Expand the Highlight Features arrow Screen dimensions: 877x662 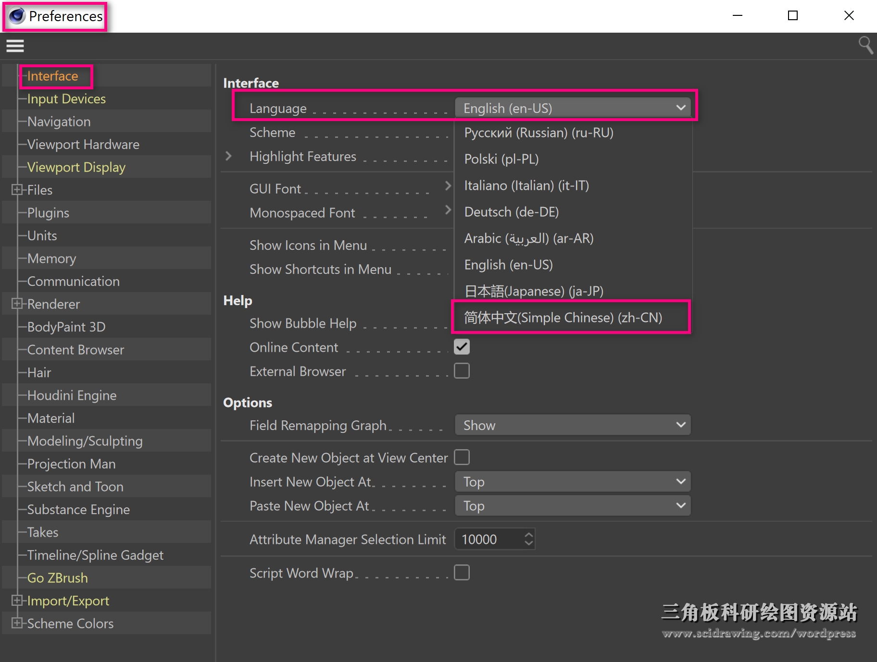[229, 156]
